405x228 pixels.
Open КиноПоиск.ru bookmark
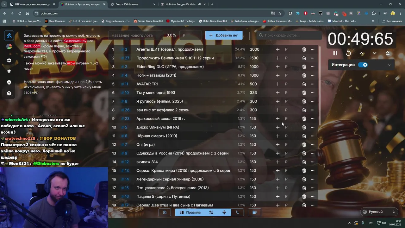pos(55,21)
